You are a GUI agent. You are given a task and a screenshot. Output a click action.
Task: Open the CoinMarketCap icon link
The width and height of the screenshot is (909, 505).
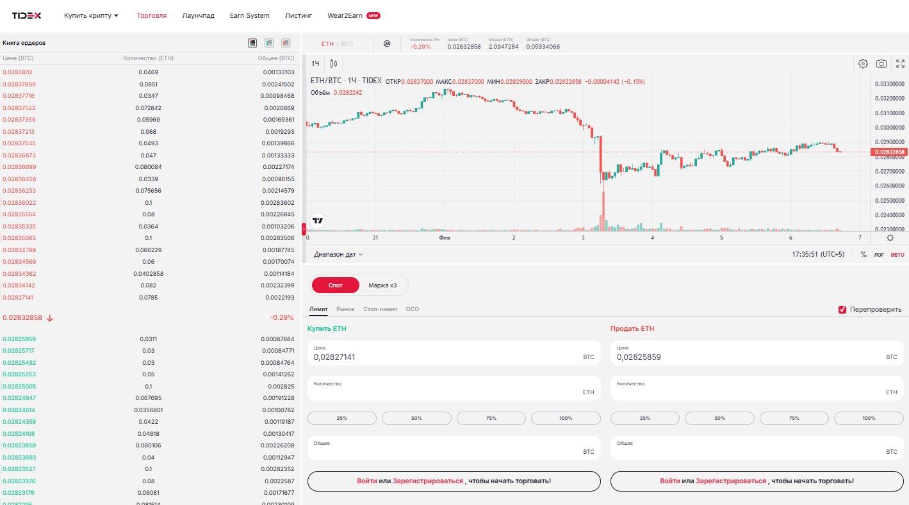[387, 44]
